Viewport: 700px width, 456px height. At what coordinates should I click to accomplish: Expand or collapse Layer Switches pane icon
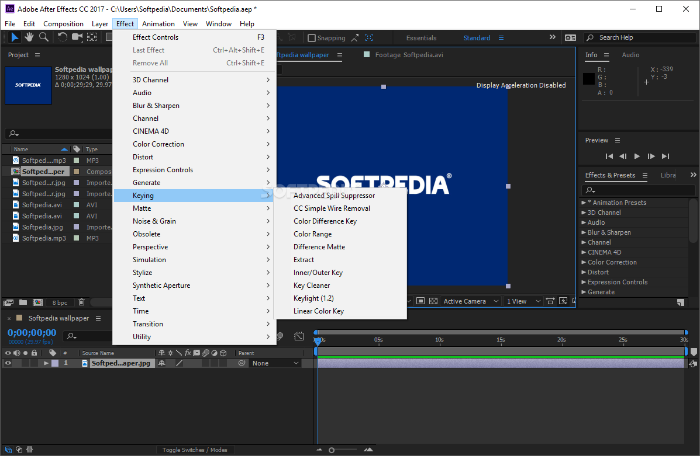point(8,450)
